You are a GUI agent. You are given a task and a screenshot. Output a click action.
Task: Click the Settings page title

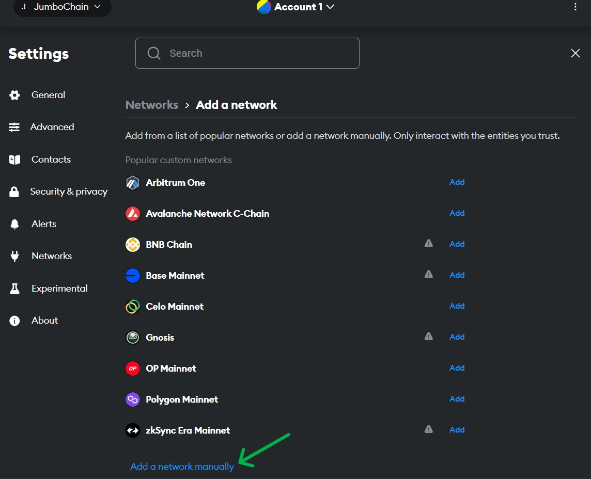pos(38,54)
